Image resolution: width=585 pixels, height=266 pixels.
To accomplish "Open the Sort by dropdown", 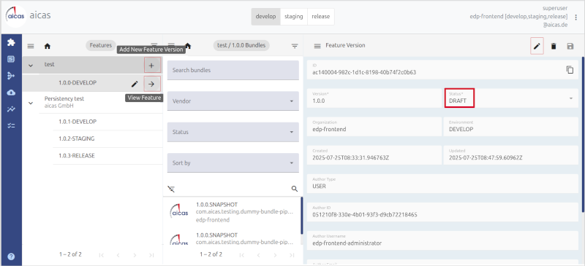I will click(x=233, y=163).
